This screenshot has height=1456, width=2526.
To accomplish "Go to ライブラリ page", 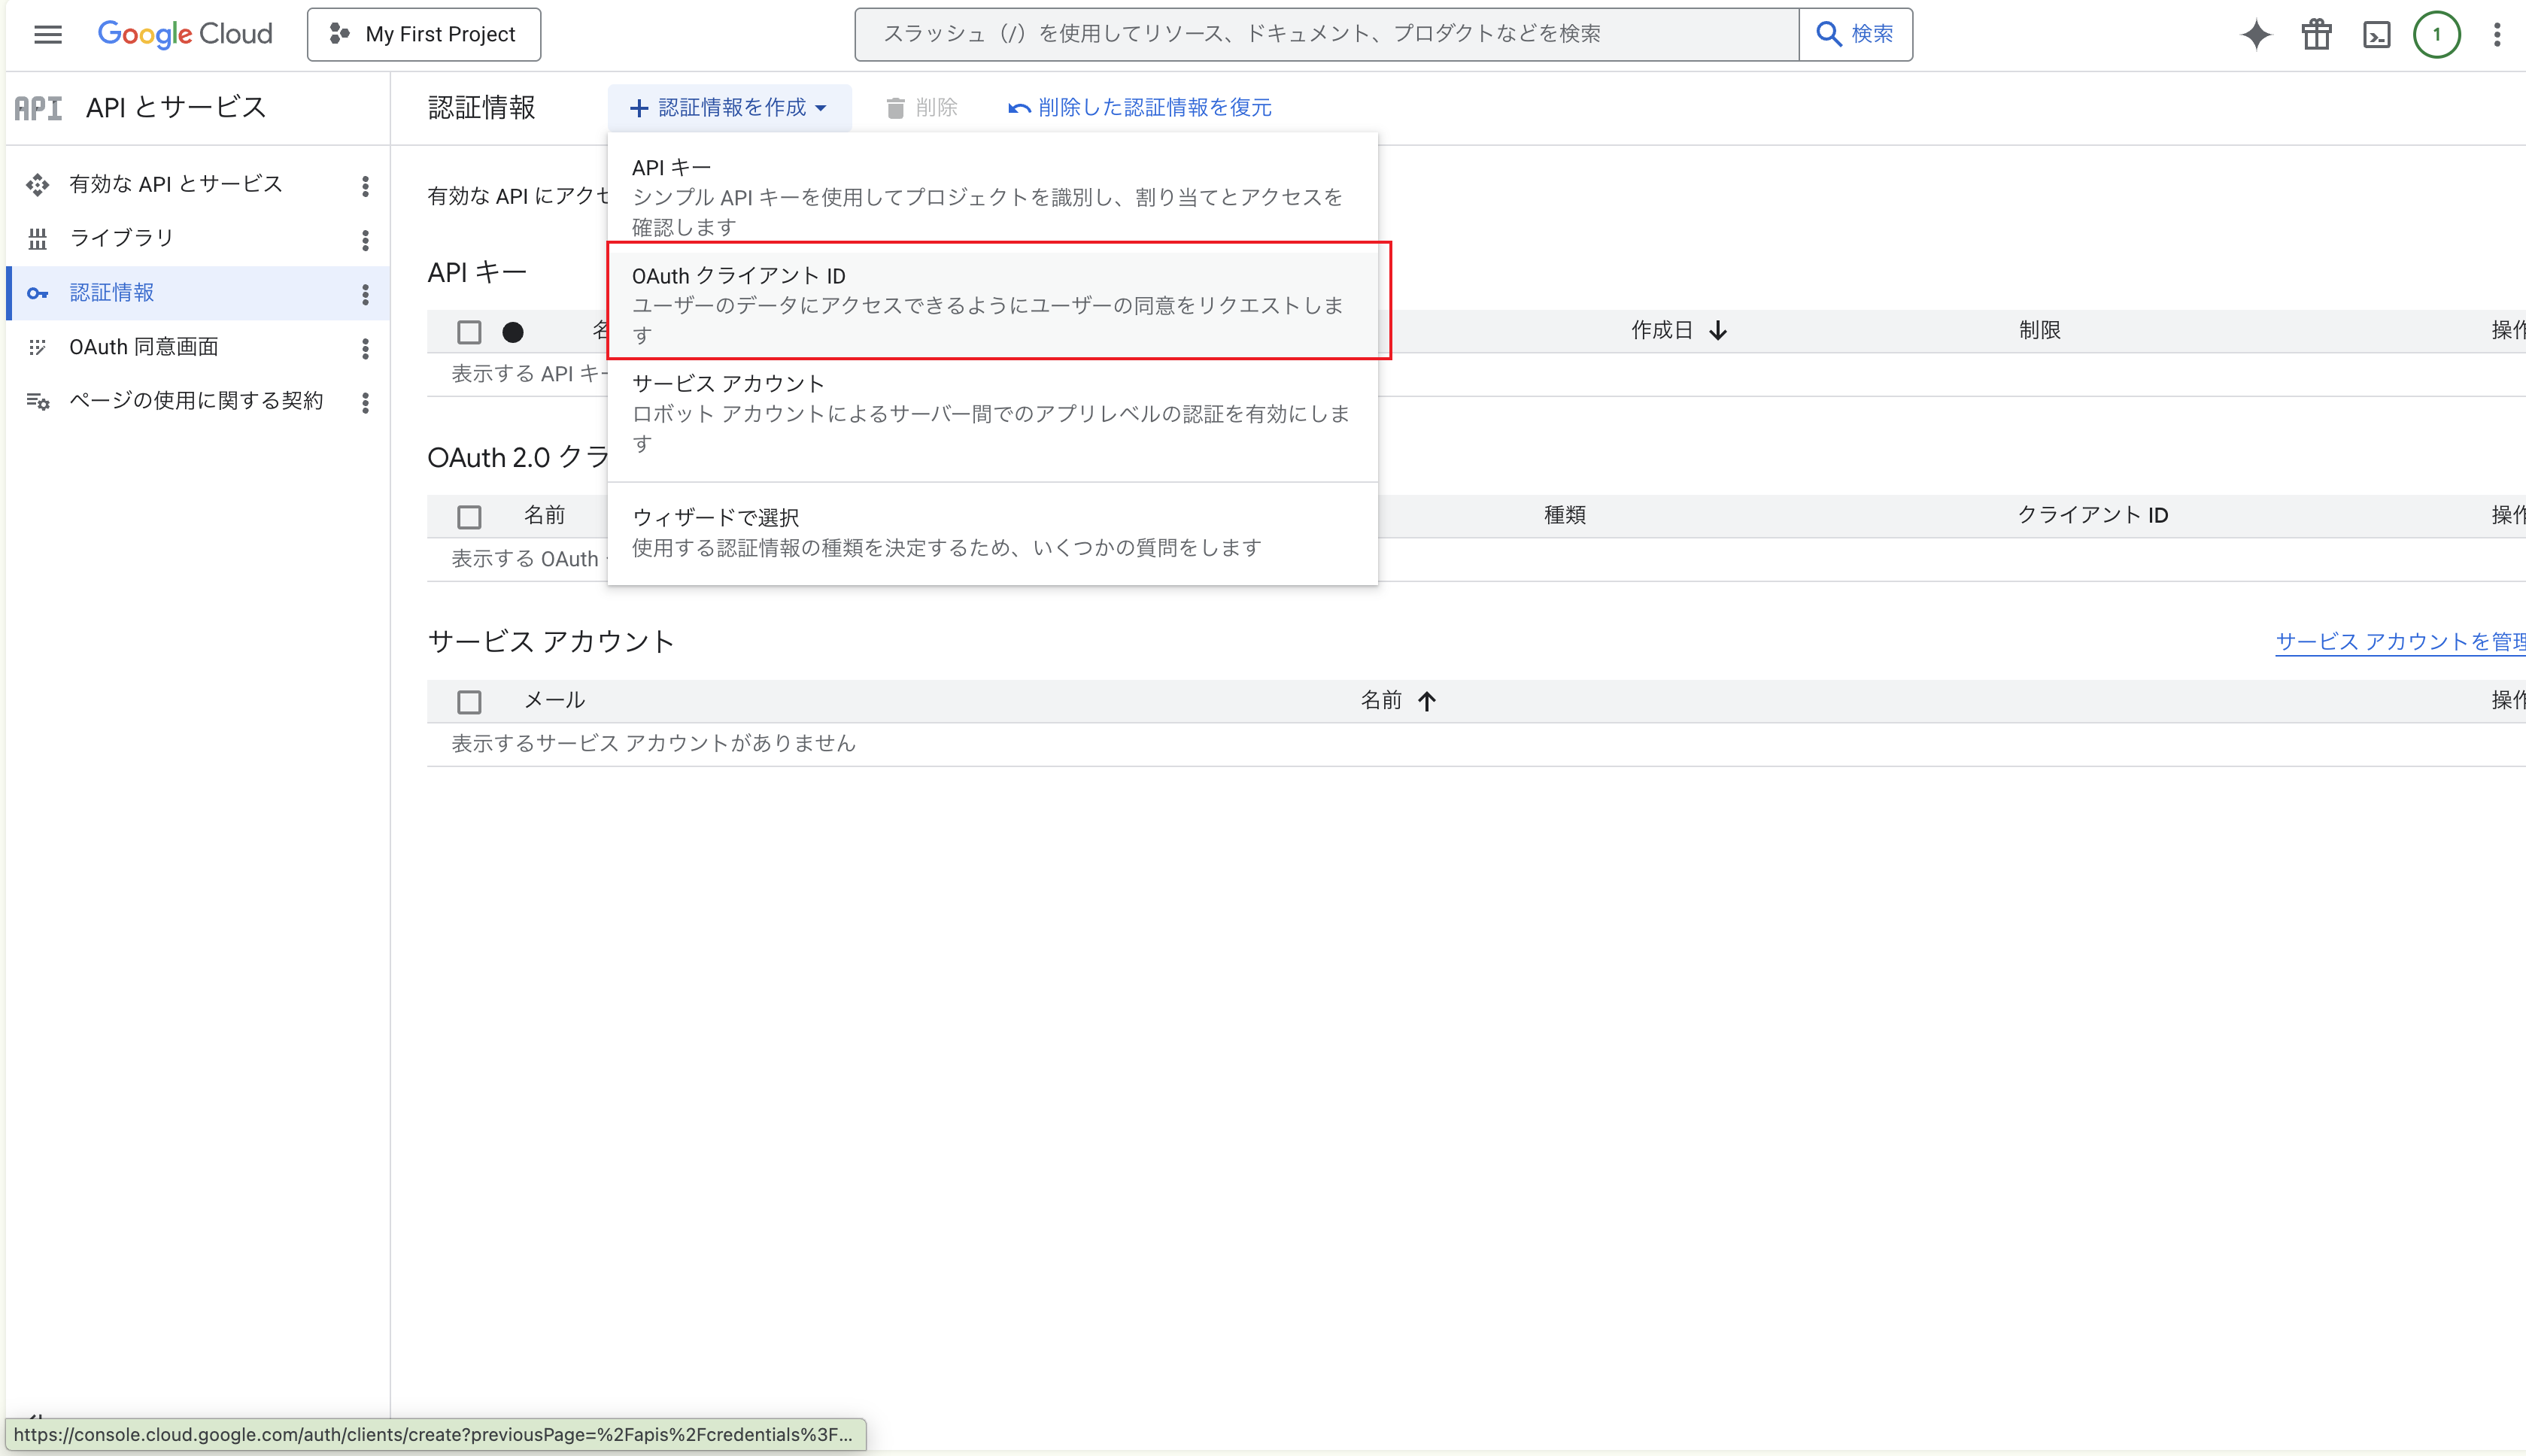I will pos(121,238).
